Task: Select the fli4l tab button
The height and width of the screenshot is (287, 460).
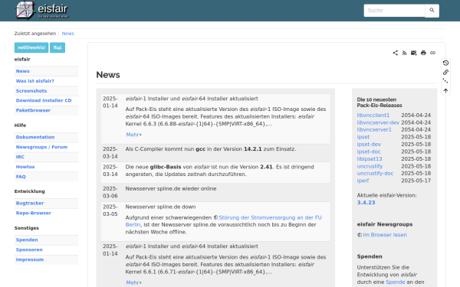Action: 58,47
